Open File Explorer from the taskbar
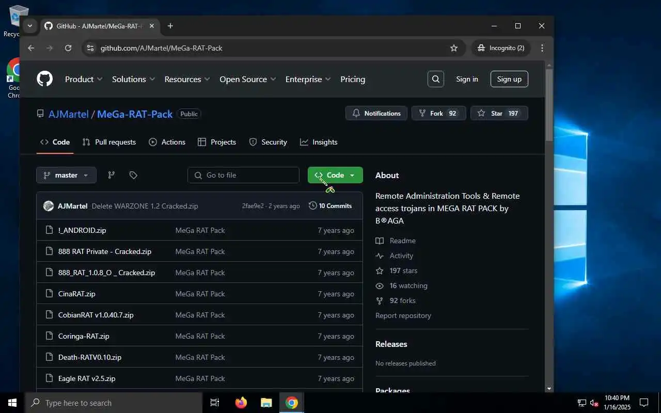Viewport: 661px width, 413px height. pos(266,403)
